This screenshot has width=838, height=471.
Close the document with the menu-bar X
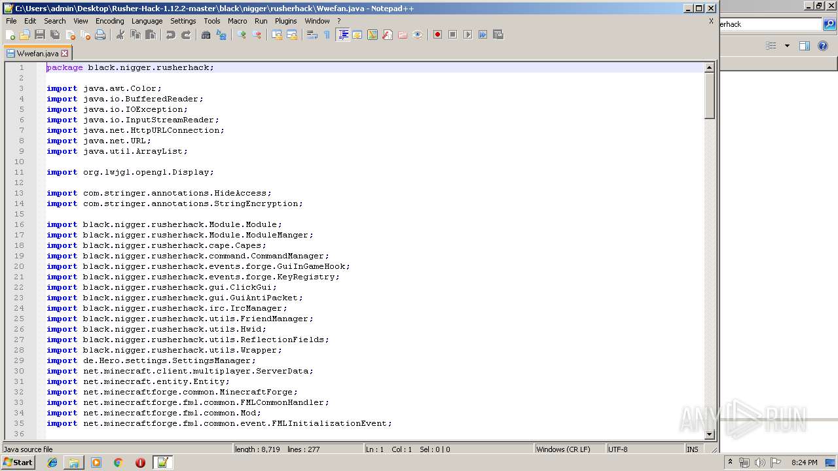pyautogui.click(x=711, y=21)
